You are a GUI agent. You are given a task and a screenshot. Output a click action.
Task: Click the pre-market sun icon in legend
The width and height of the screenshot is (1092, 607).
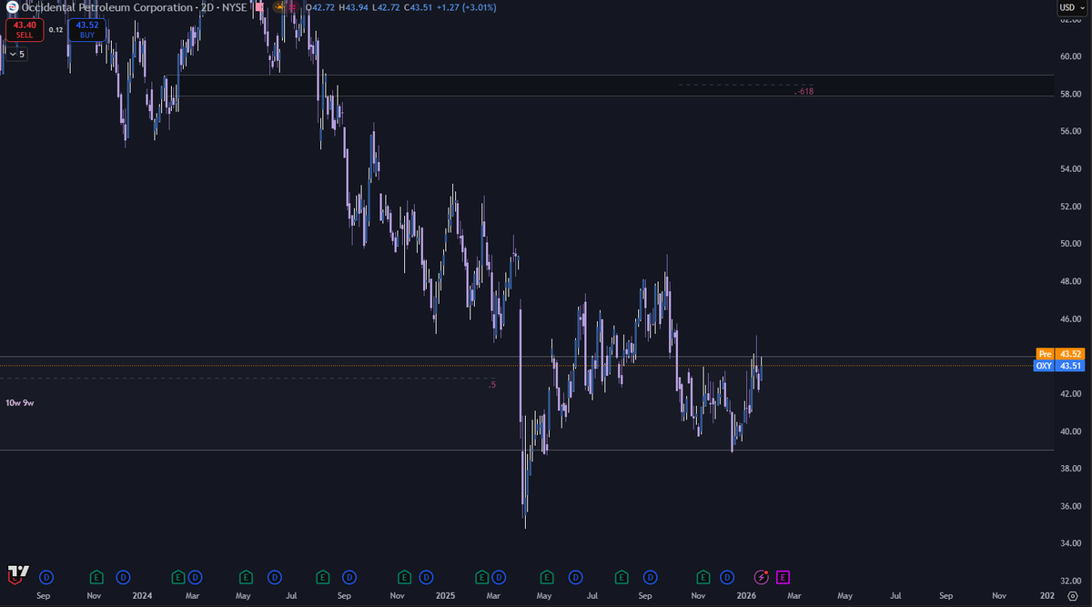coord(279,7)
